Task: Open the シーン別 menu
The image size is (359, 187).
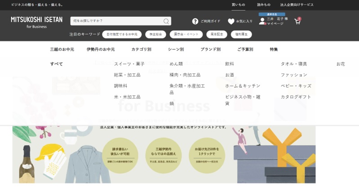Action: tap(176, 49)
